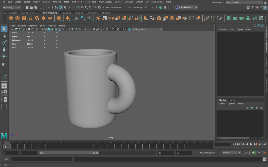Screen dimensions: 268x167
Task: Select the polygon cone shelf icon
Action: pyautogui.click(x=31, y=18)
